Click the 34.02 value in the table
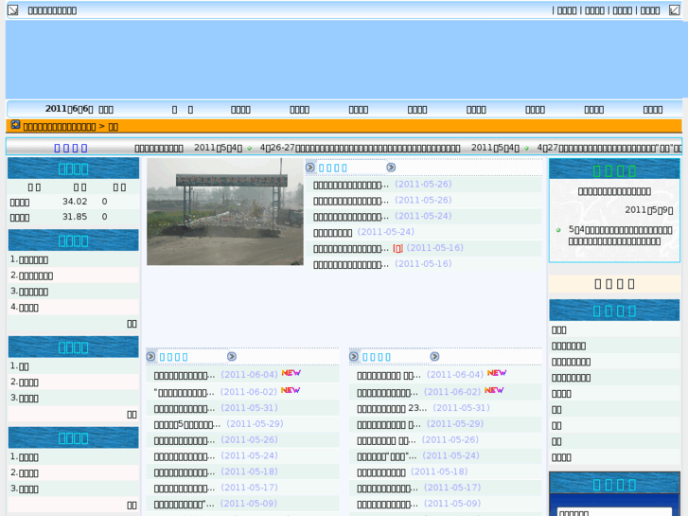The image size is (688, 516). pos(75,202)
